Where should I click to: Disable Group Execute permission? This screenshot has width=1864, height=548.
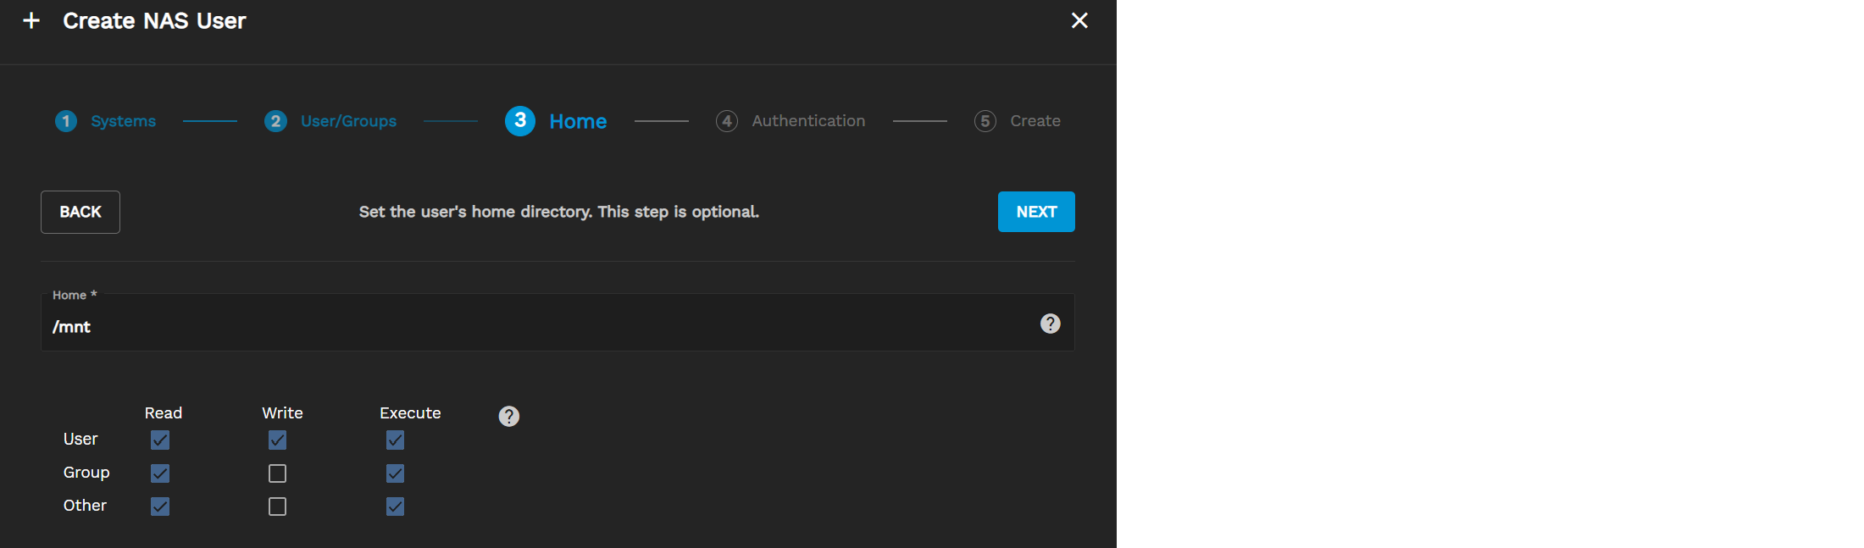(395, 473)
